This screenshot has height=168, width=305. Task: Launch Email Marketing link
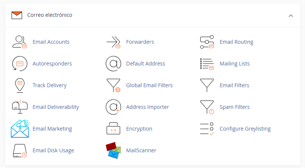pyautogui.click(x=52, y=129)
